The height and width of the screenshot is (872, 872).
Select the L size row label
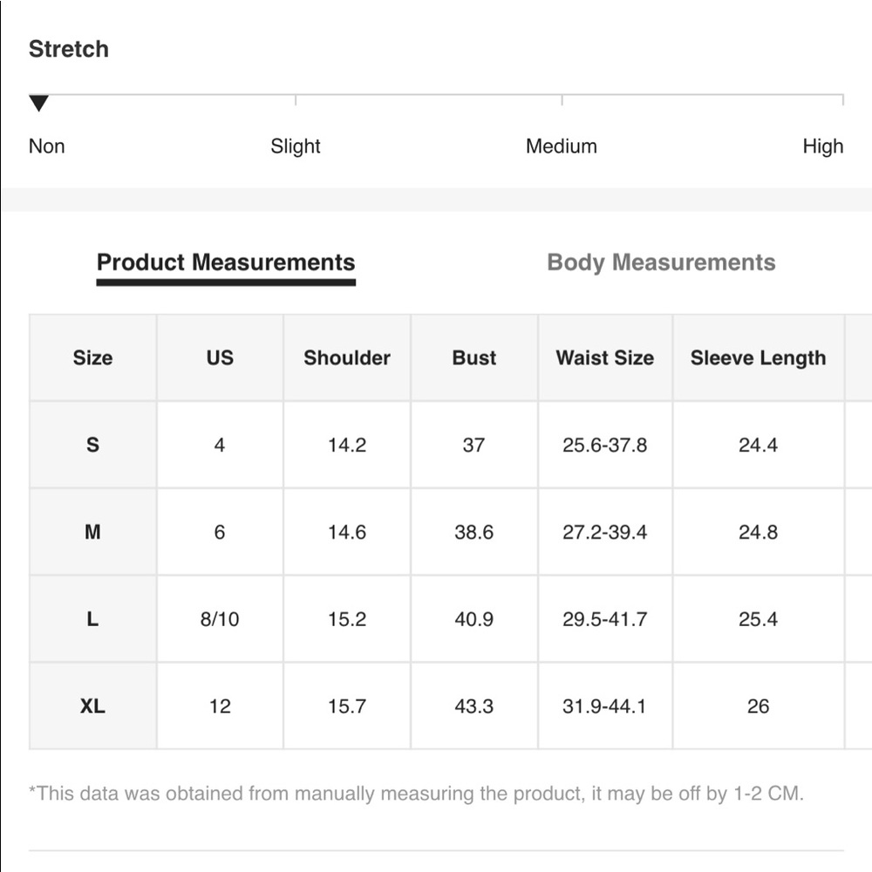93,619
